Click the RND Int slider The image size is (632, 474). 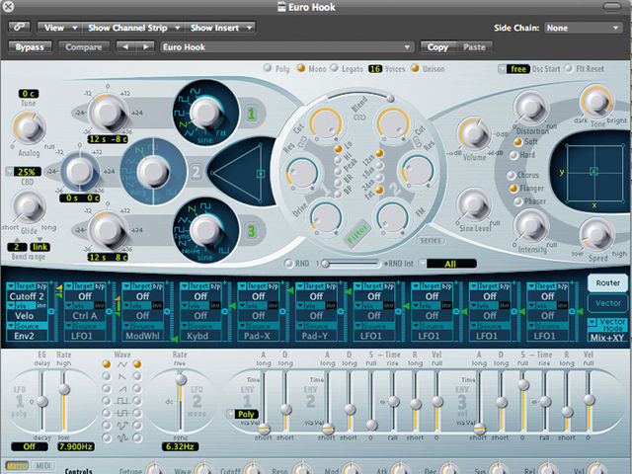[x=350, y=264]
